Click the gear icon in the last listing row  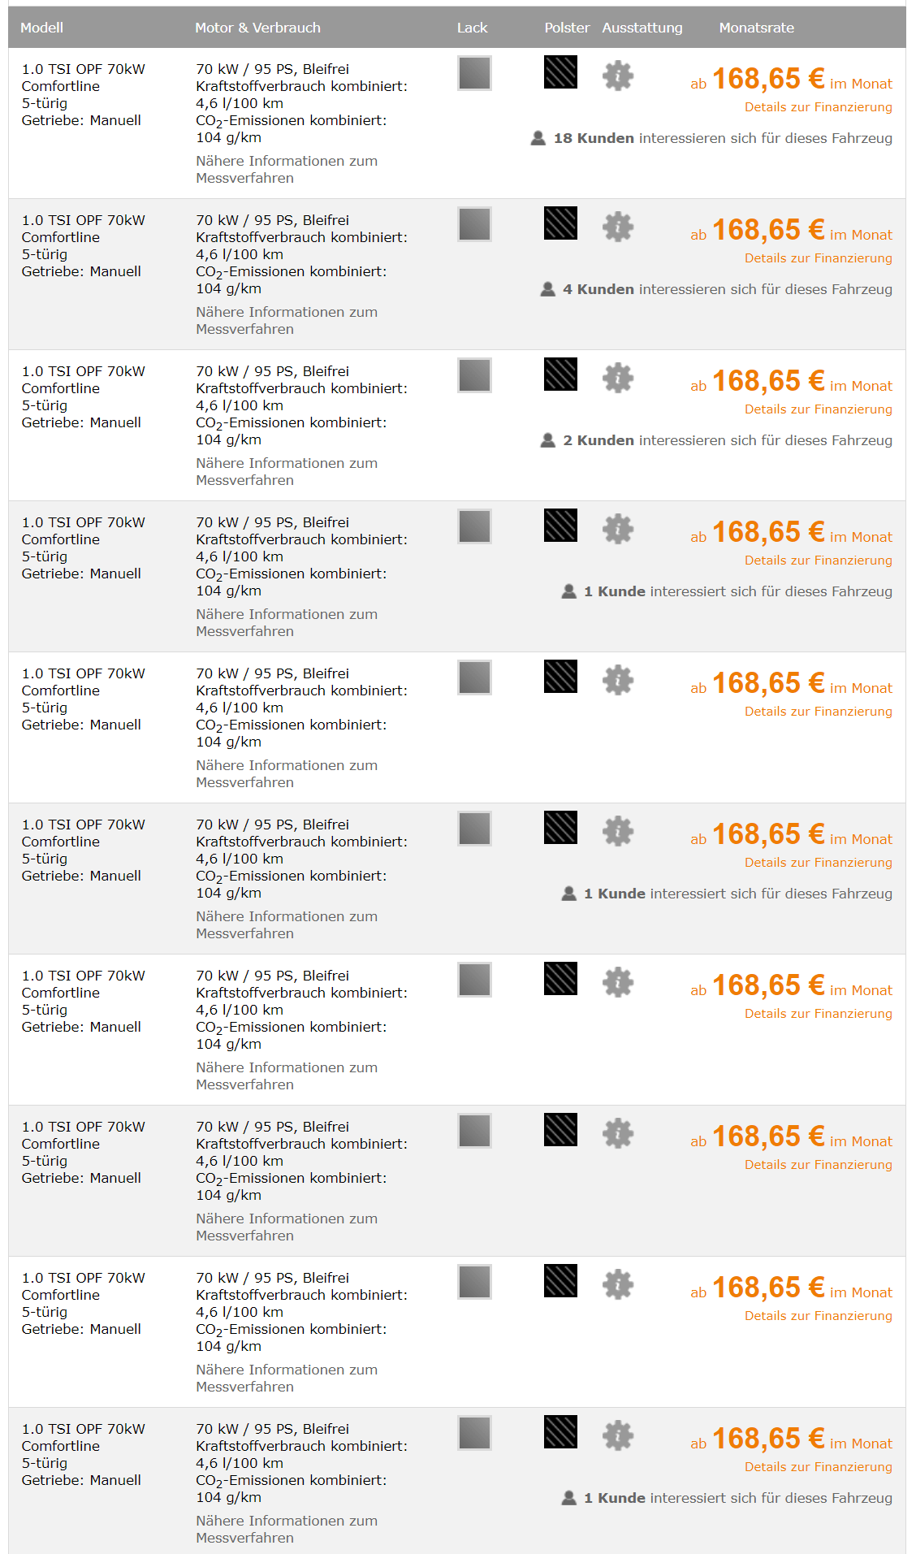point(618,1435)
